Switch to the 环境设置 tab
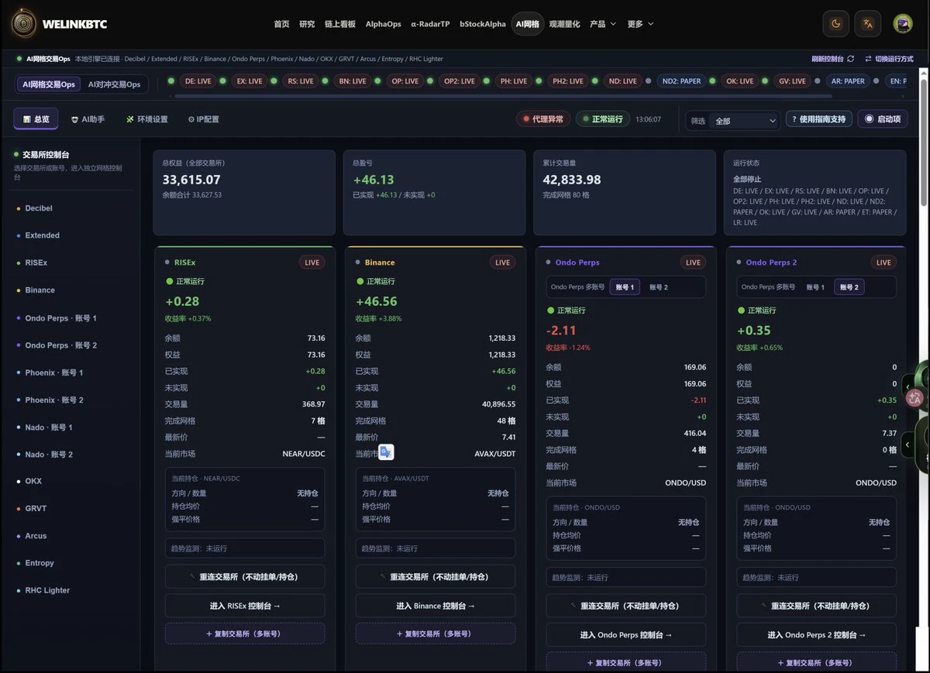The image size is (930, 673). [146, 119]
